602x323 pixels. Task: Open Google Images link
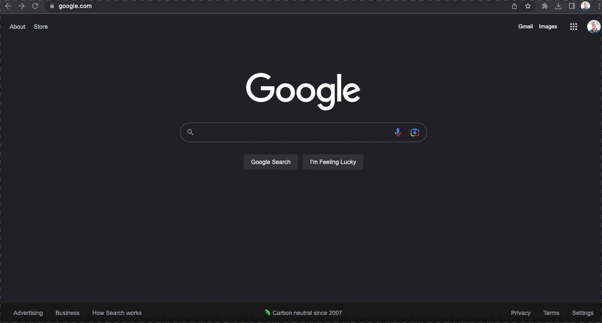(548, 26)
